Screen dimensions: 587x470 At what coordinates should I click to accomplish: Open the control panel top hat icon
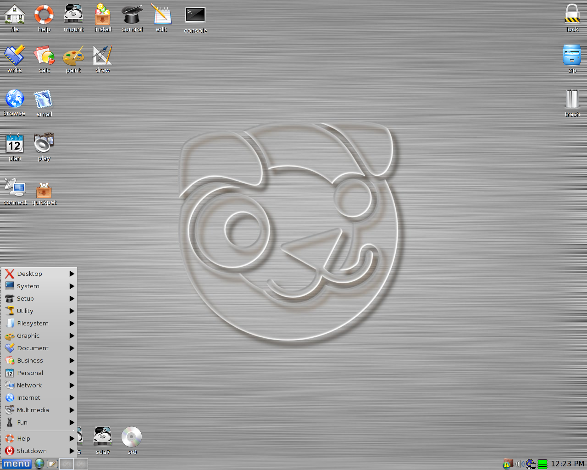click(132, 15)
